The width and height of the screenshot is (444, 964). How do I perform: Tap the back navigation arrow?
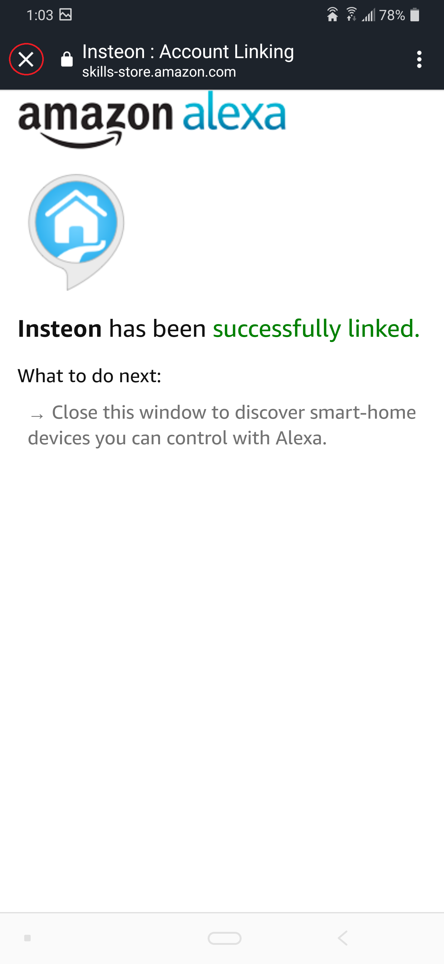[x=343, y=938]
